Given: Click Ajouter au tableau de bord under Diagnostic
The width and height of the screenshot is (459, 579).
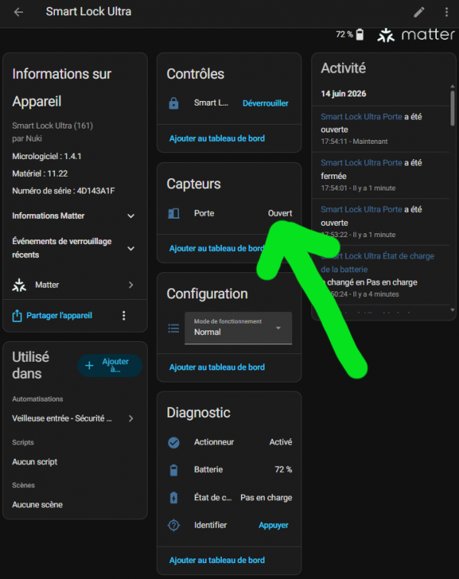Looking at the screenshot, I should pos(216,560).
